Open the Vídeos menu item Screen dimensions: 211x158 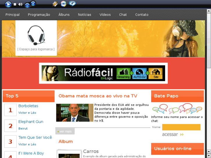pyautogui.click(x=105, y=14)
